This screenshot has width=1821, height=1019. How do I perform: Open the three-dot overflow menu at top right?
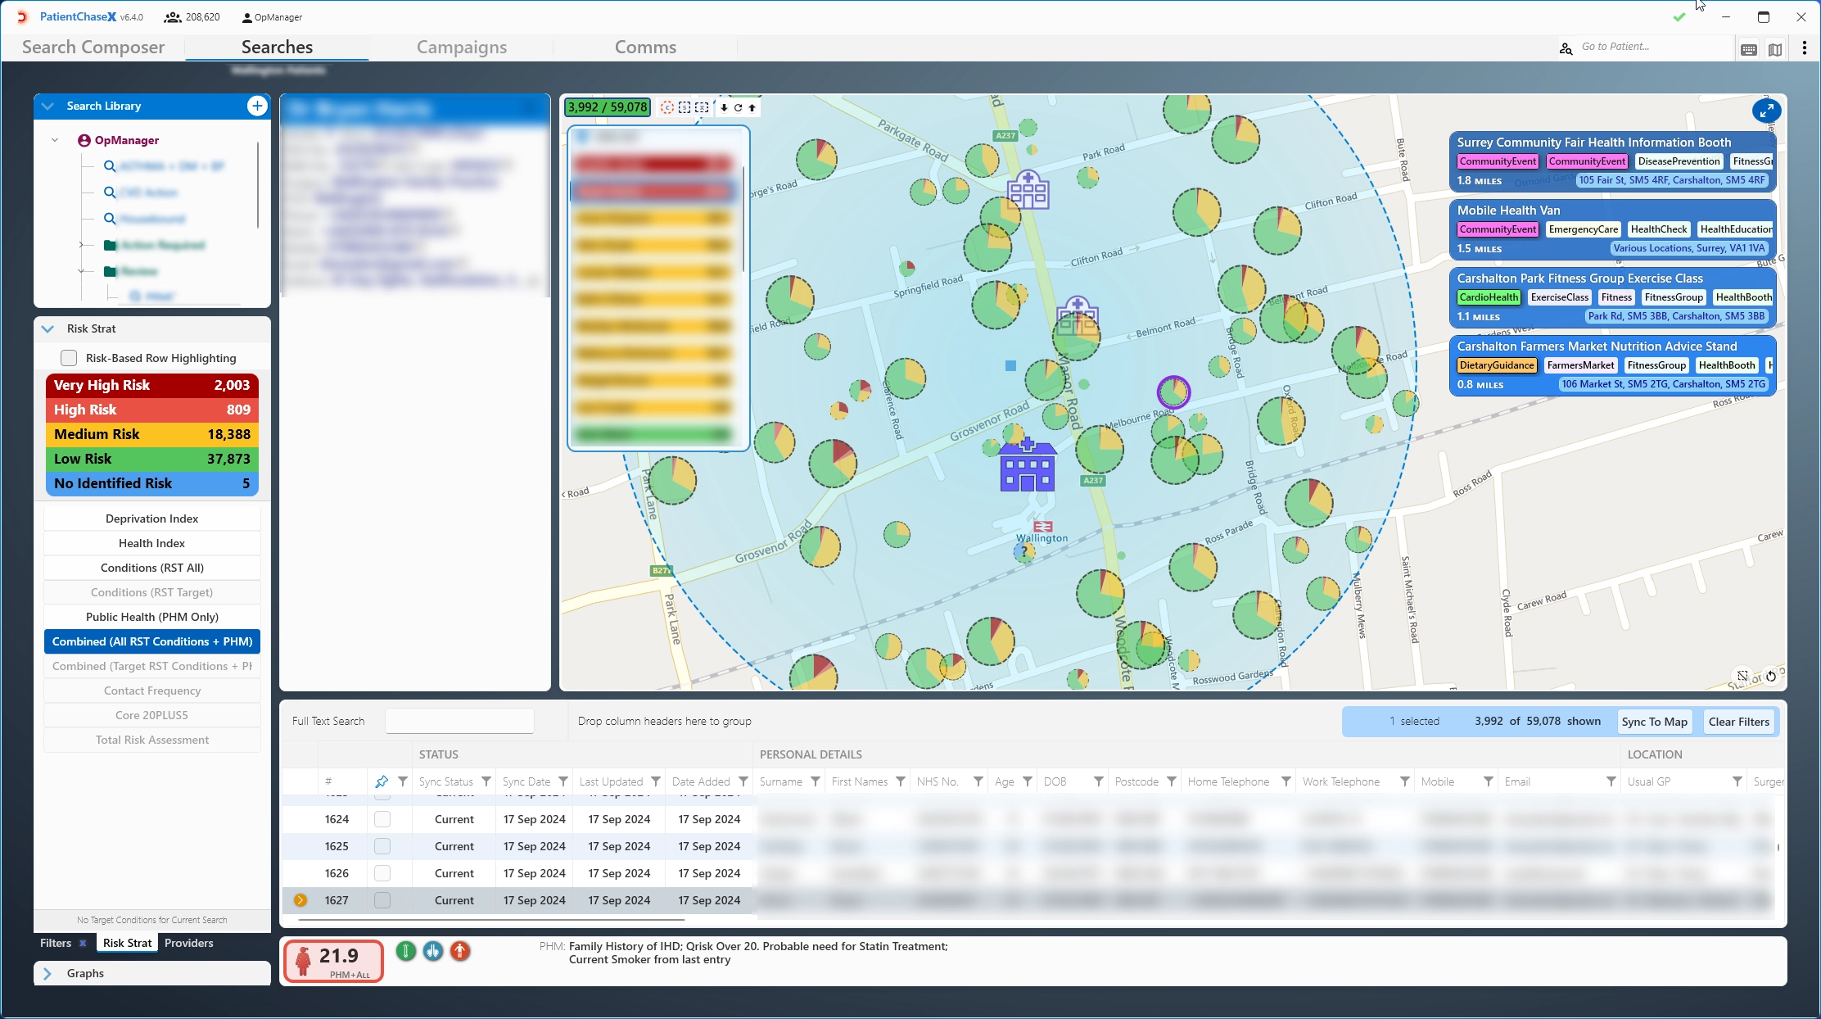[x=1805, y=48]
